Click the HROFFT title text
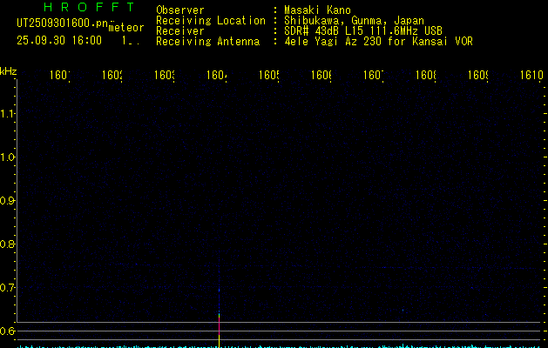The height and width of the screenshot is (348, 548). [89, 8]
